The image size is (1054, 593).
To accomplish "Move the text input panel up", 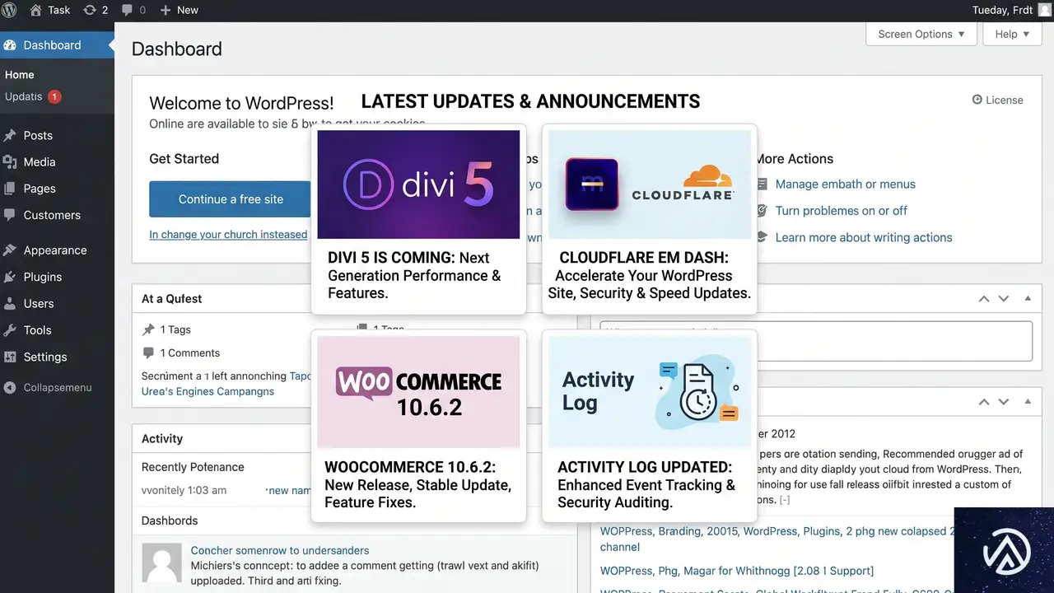I will click(984, 299).
